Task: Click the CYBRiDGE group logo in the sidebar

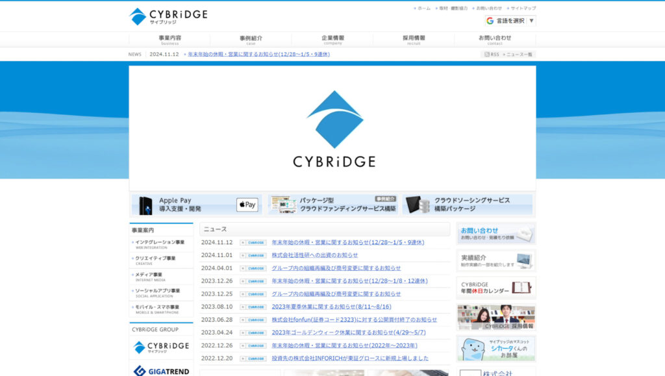Action: (x=161, y=347)
